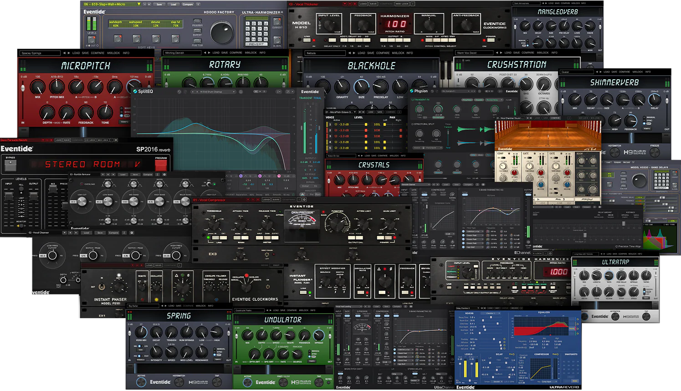Click the previous preset arrow in Rotary
Viewport: 681px width, 391px height.
pos(205,53)
